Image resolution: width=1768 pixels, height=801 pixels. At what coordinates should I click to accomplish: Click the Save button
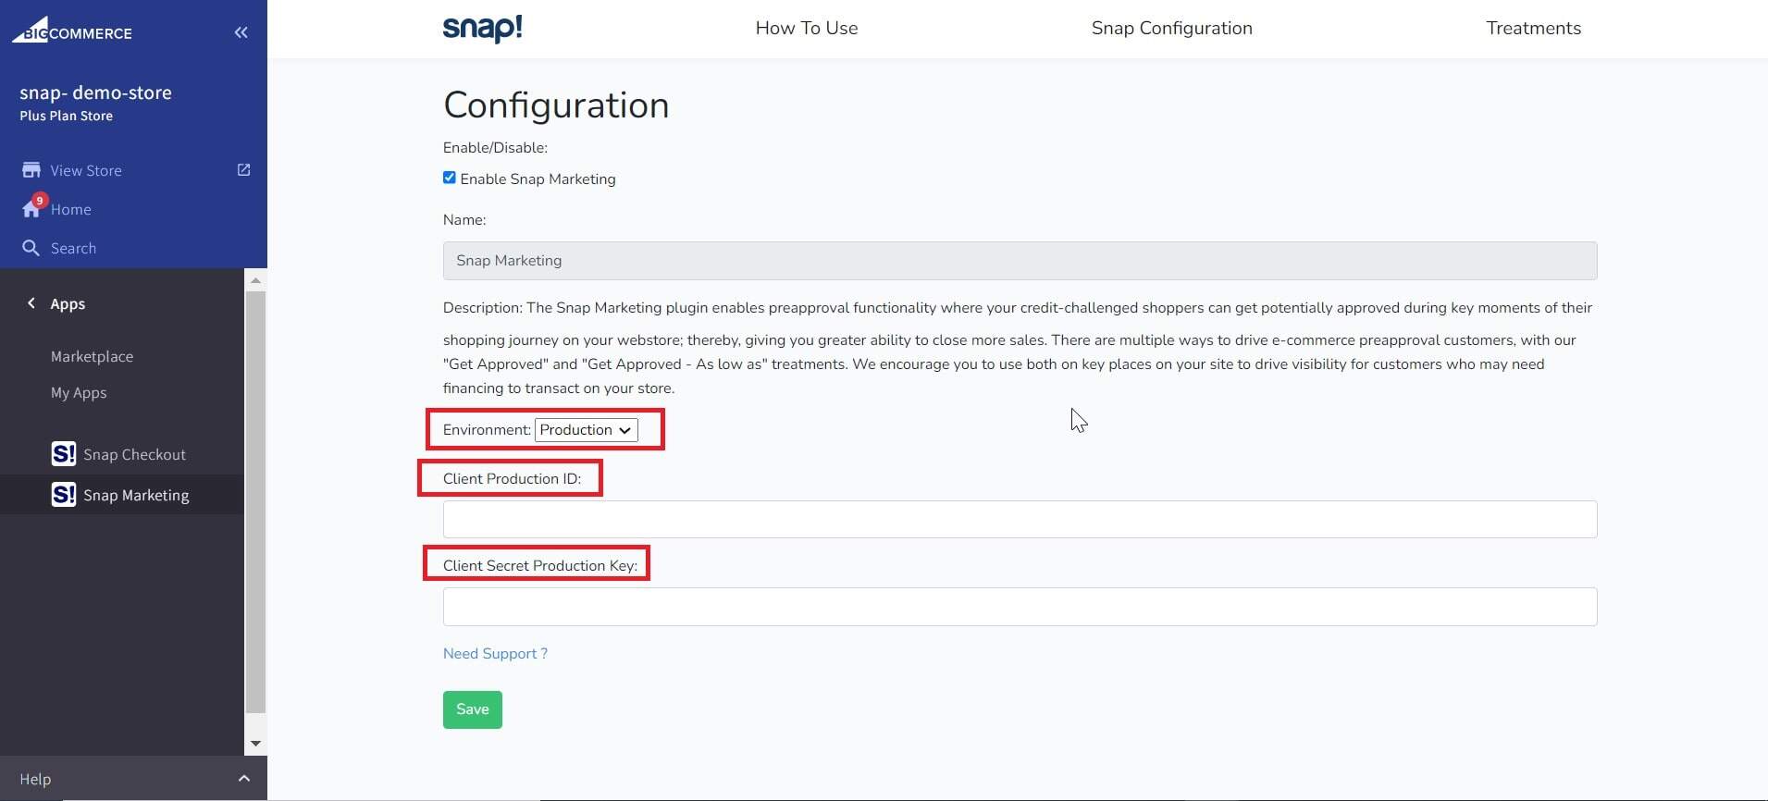pos(473,709)
